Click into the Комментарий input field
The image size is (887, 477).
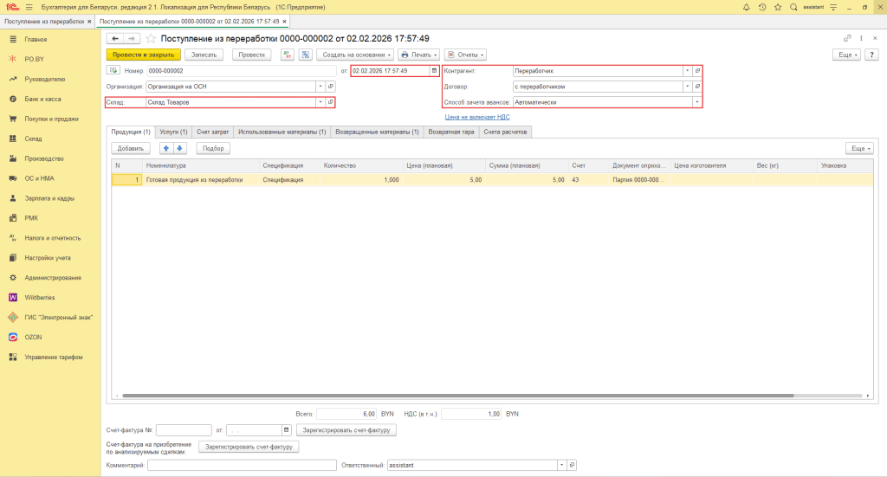click(x=241, y=465)
